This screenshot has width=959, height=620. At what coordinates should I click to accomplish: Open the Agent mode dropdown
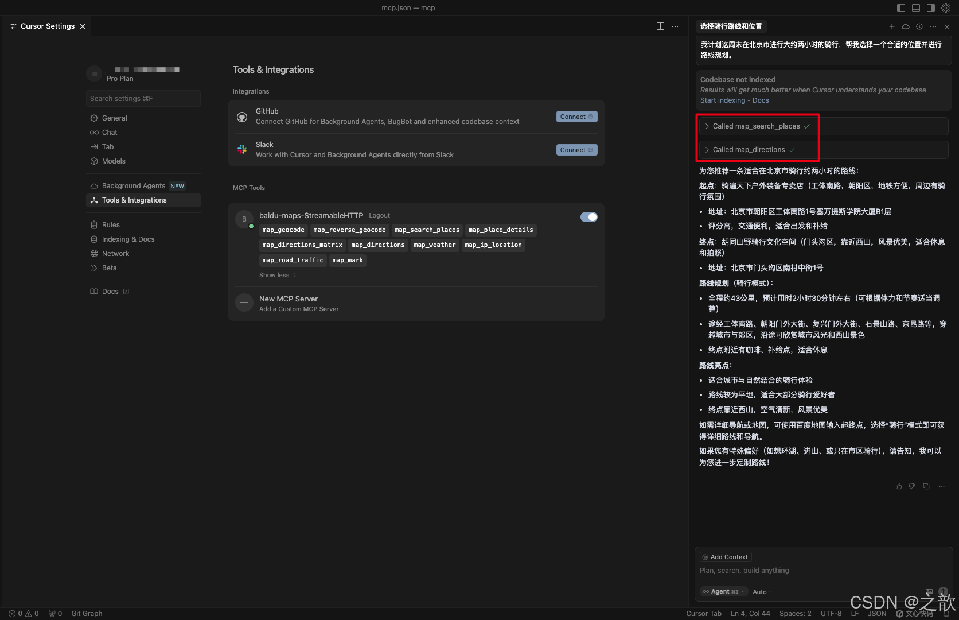click(724, 592)
